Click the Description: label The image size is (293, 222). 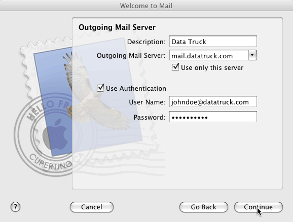pos(146,42)
